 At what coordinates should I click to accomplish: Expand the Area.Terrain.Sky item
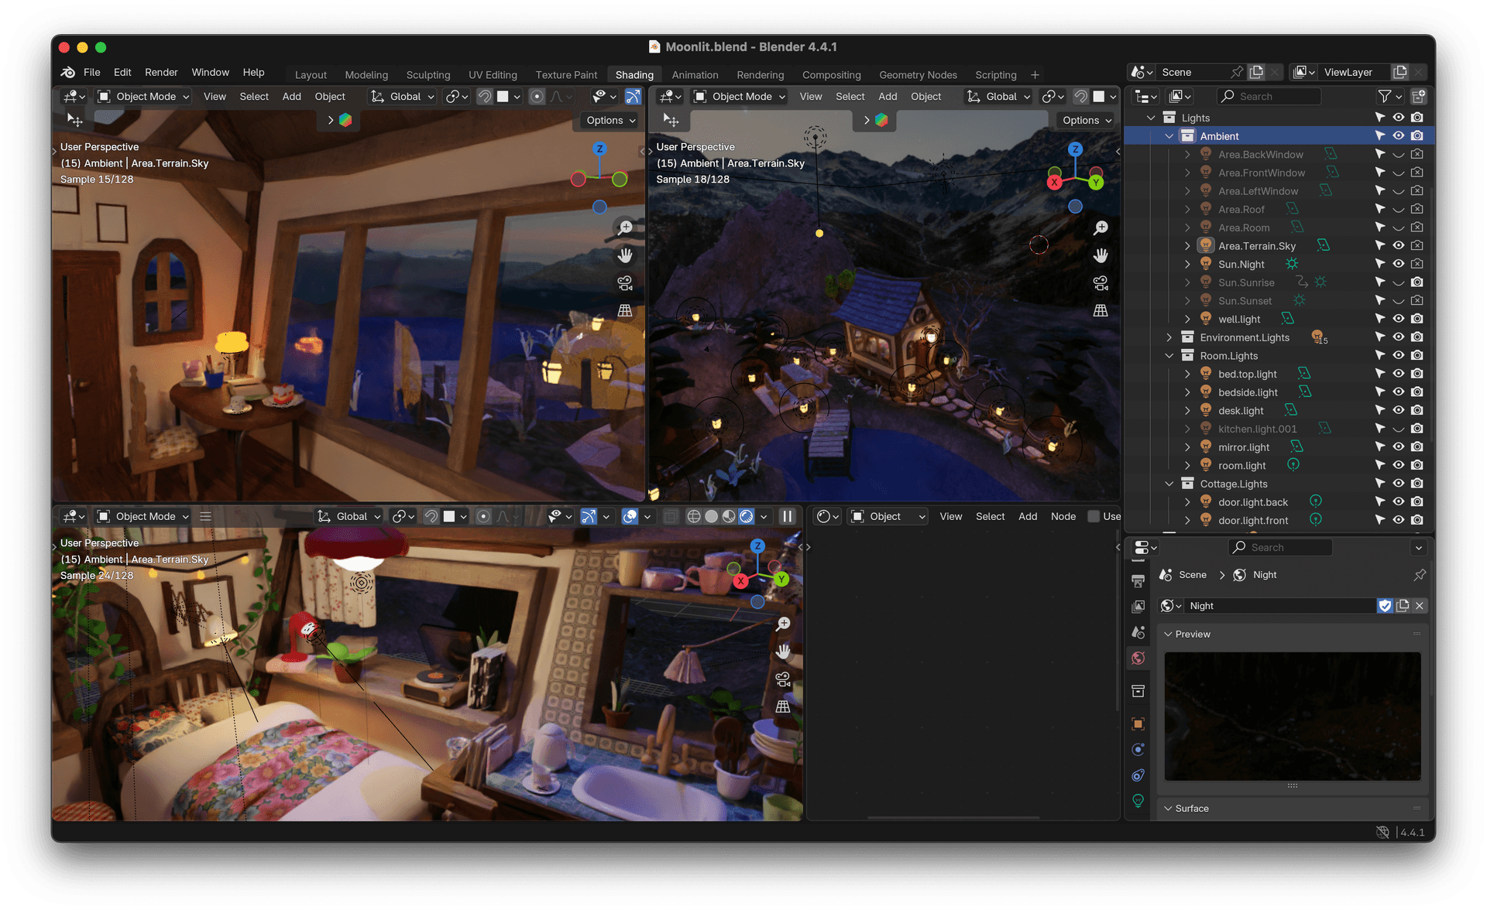pyautogui.click(x=1187, y=246)
